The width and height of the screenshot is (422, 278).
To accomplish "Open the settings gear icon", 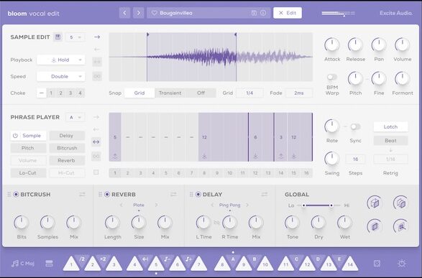I will [x=402, y=263].
